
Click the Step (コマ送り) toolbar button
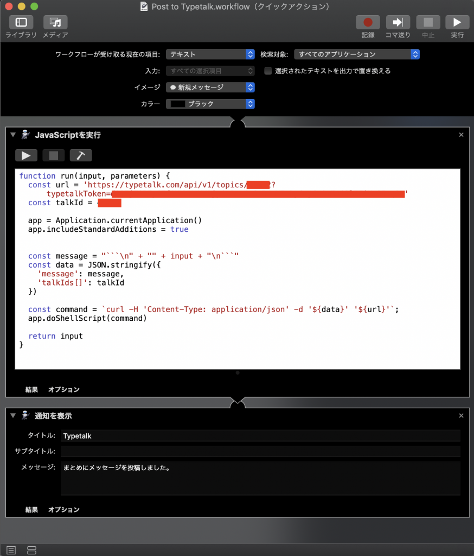tap(398, 22)
